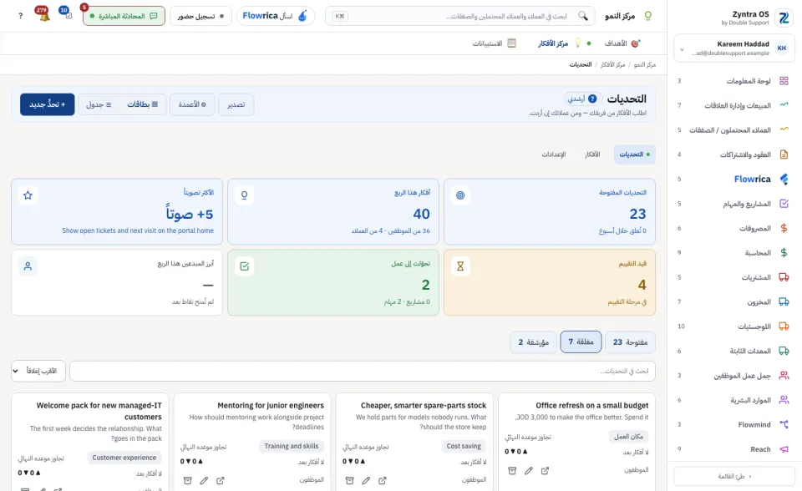
Task: Click Ask Flowrica (اسأل Flowrica) button
Action: (275, 17)
